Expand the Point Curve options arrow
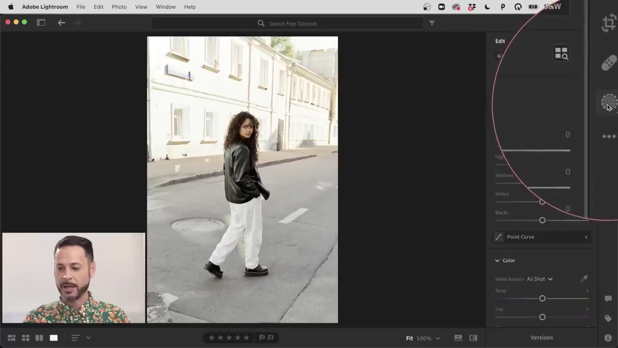The width and height of the screenshot is (618, 348). pos(586,237)
